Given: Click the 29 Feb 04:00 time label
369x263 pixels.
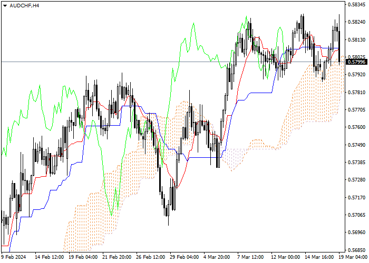Looking at the screenshot, I should [184, 257].
